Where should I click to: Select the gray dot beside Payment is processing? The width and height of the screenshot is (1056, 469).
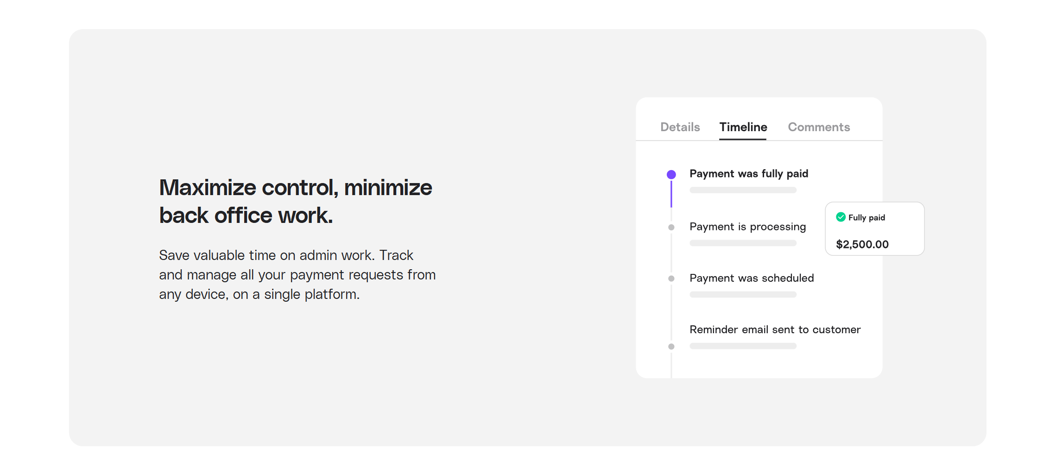671,227
